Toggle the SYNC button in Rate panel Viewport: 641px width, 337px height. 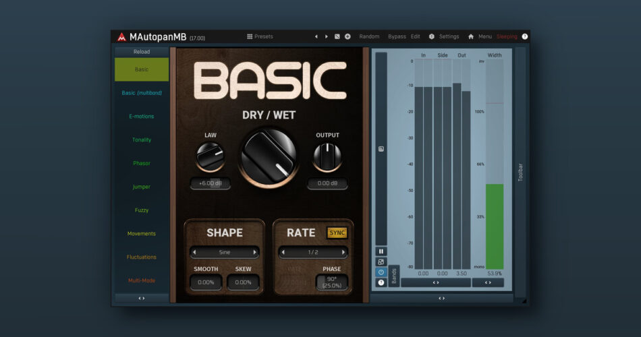point(337,233)
